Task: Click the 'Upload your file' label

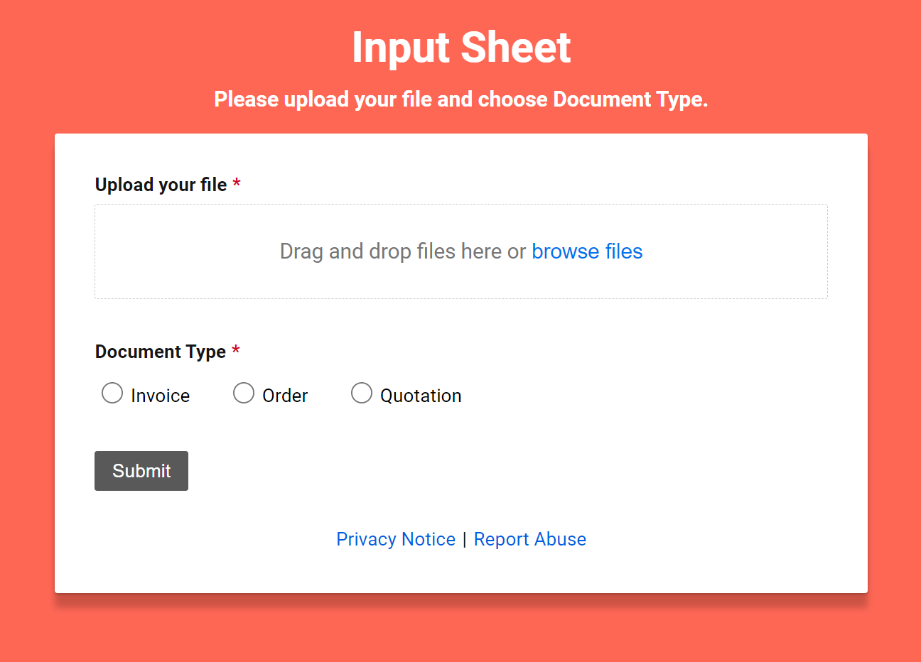Action: [x=161, y=185]
